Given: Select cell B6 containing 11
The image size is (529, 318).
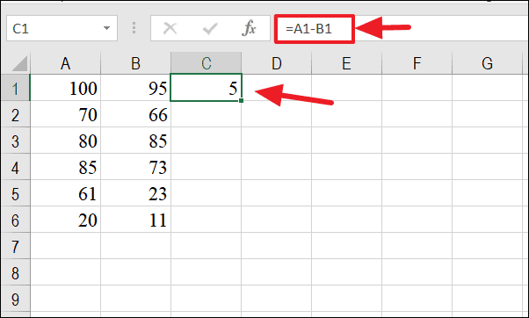Looking at the screenshot, I should tap(135, 220).
